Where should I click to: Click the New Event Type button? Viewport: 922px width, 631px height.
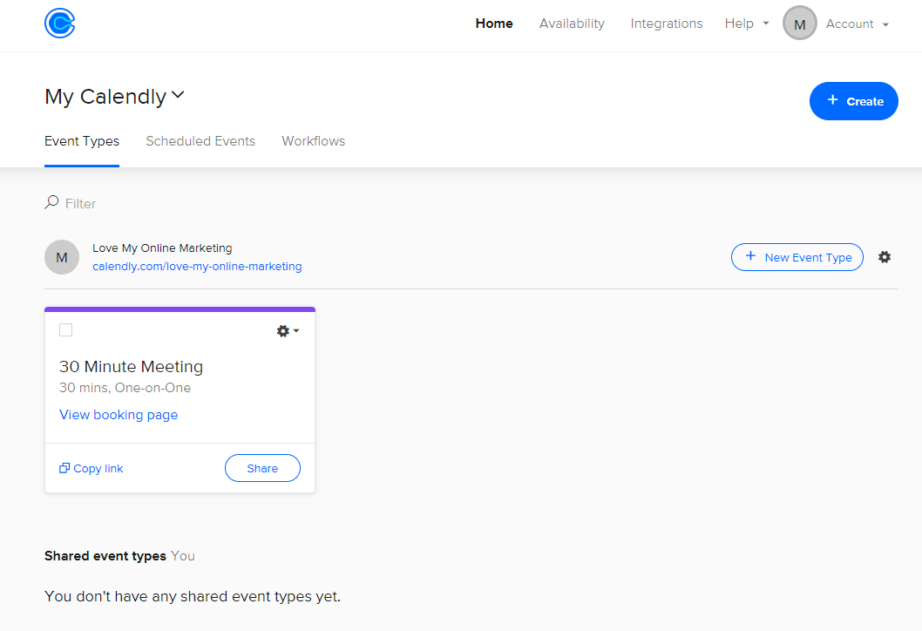797,257
